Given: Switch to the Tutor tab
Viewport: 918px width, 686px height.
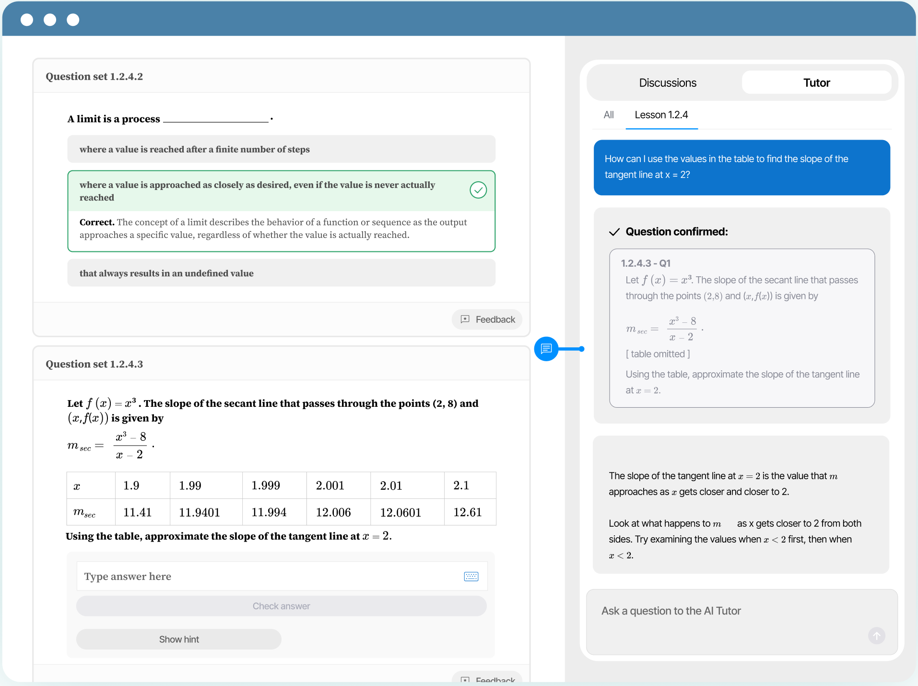Looking at the screenshot, I should click(x=816, y=83).
